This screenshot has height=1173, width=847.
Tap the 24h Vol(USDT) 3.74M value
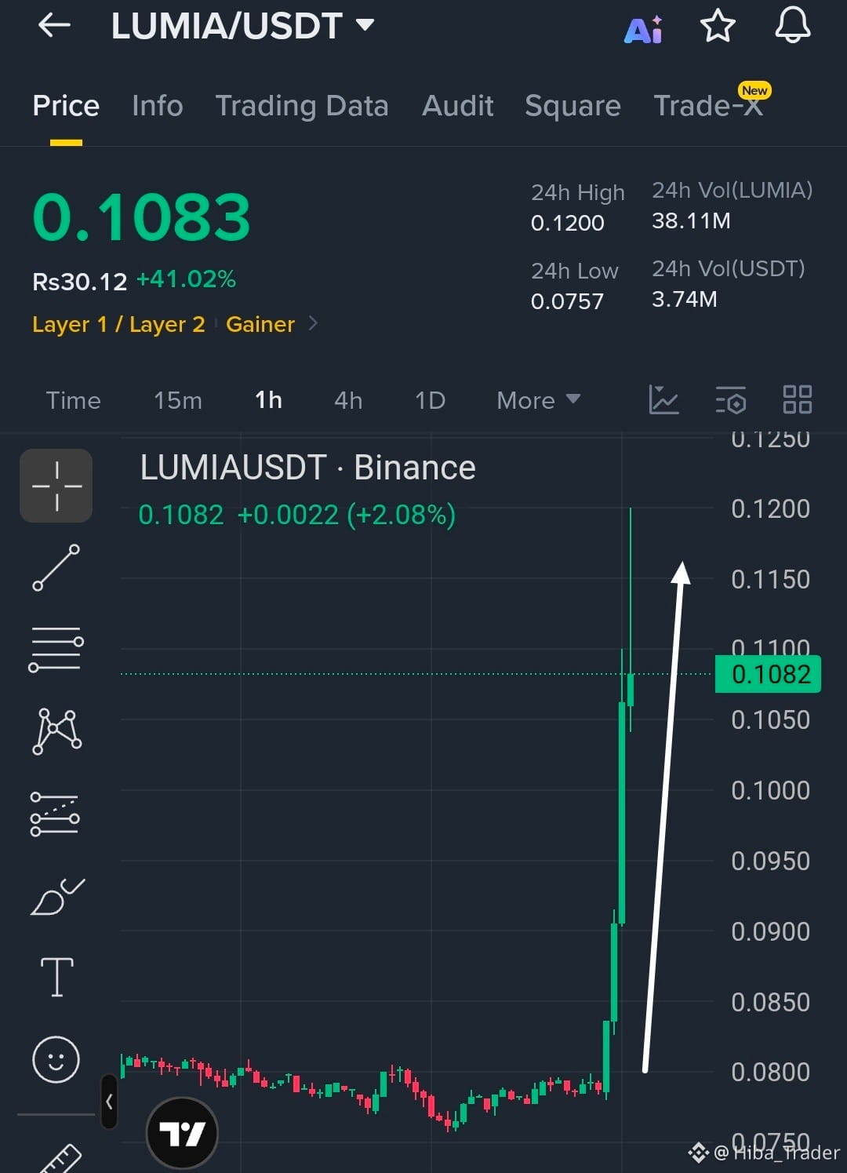coord(684,299)
